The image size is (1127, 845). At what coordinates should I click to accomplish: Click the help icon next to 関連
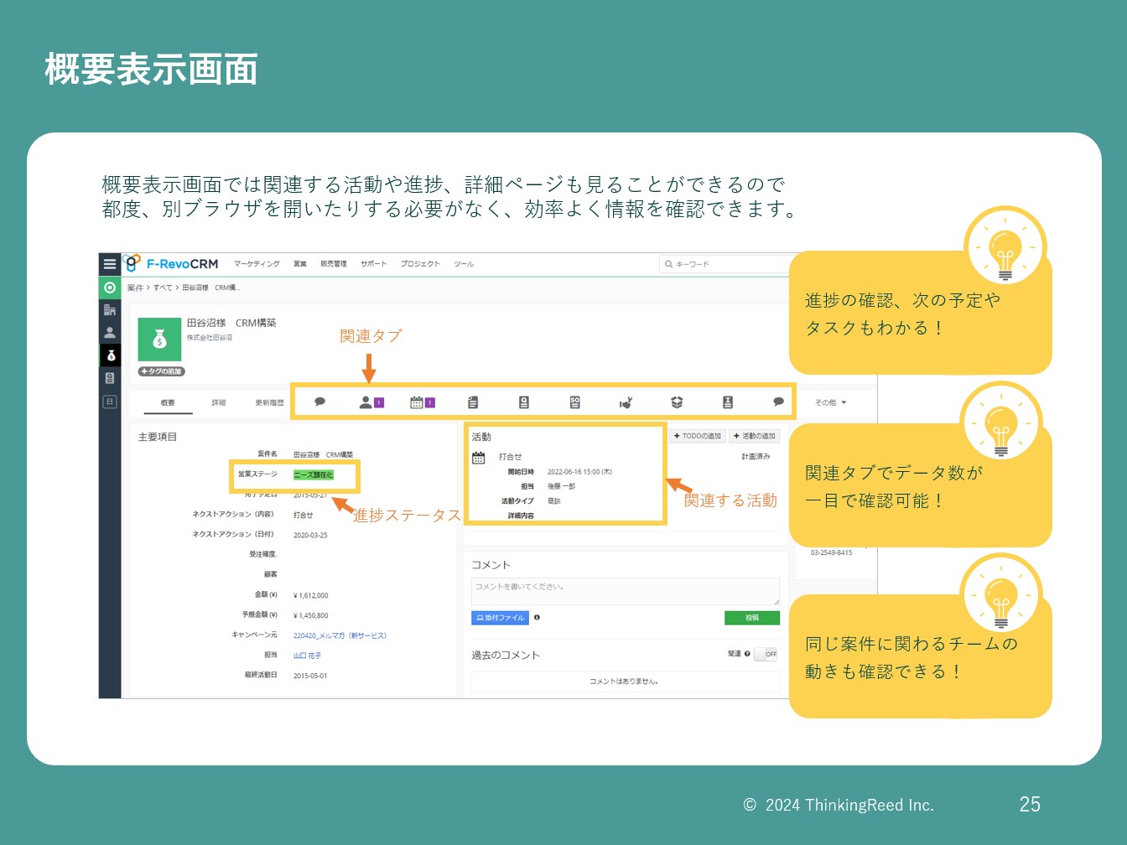coord(747,654)
